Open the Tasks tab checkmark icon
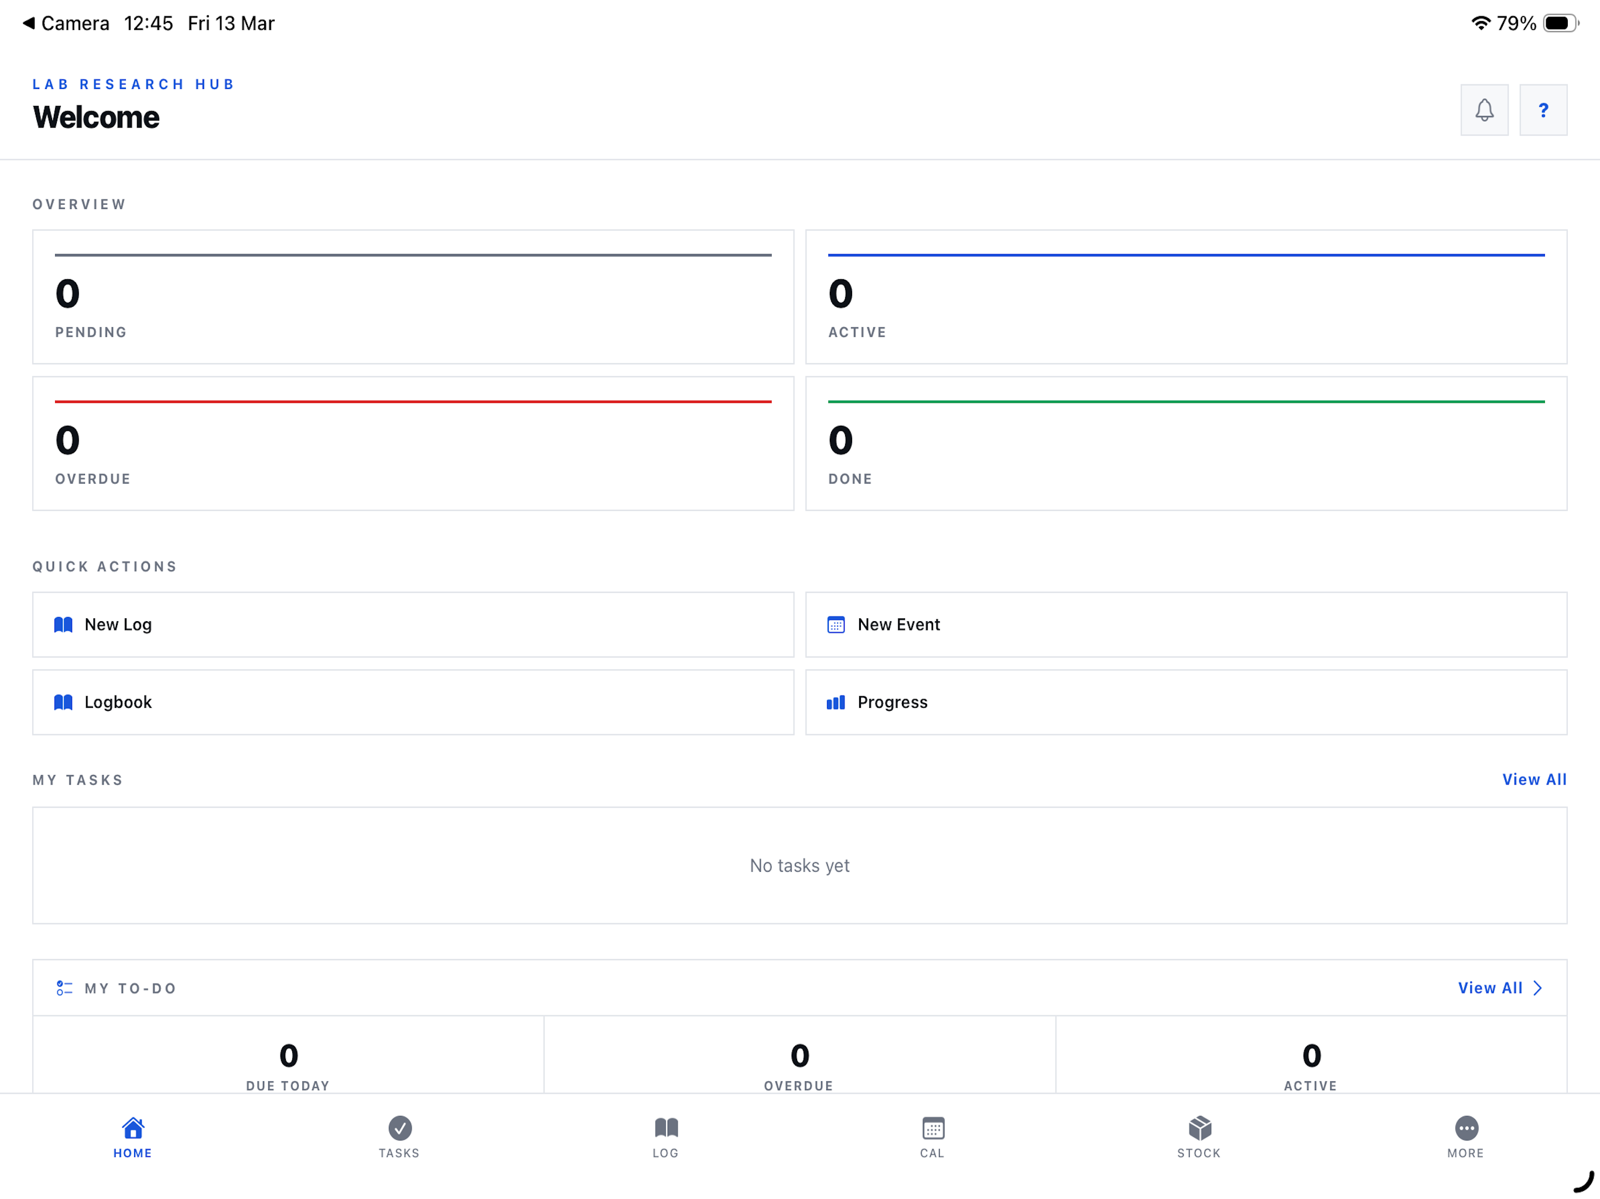1600x1199 pixels. point(399,1128)
